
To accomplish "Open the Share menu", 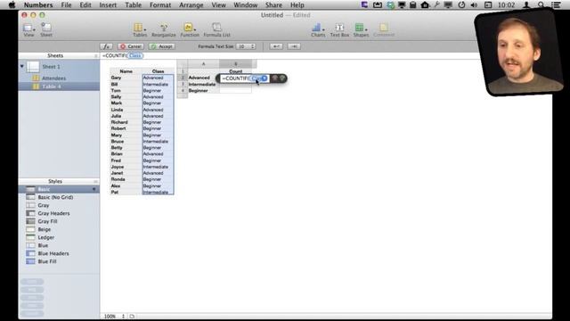I will click(x=273, y=4).
